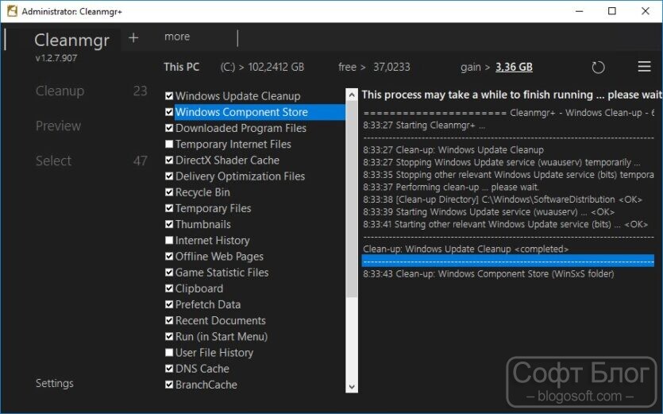This screenshot has height=414, width=663.
Task: Click the refresh circular arrow icon
Action: point(598,68)
